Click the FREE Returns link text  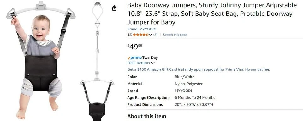tap(139, 63)
